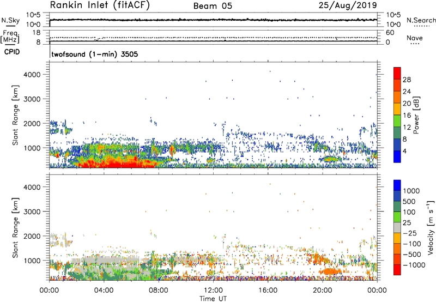This screenshot has width=436, height=302.
Task: Click the N.Sky noise trace line
Action: [x=213, y=20]
